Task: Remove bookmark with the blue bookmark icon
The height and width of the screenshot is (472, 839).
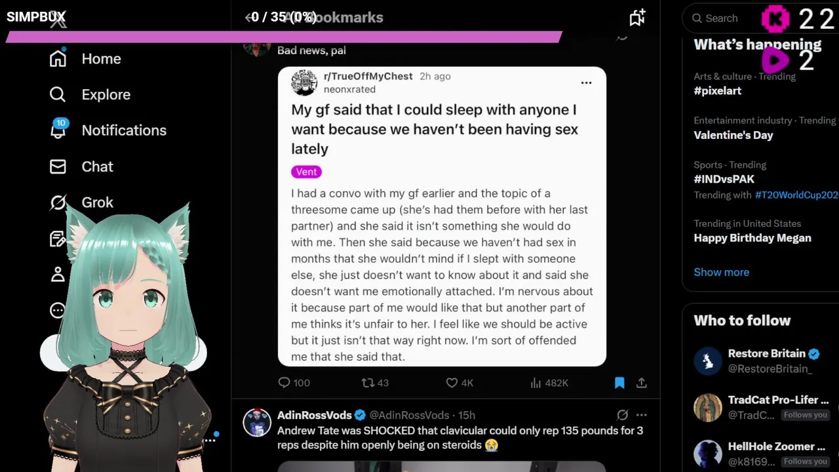Action: 619,383
